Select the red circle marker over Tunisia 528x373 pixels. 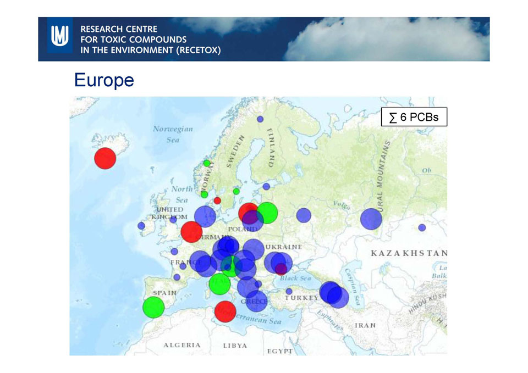coord(225,311)
